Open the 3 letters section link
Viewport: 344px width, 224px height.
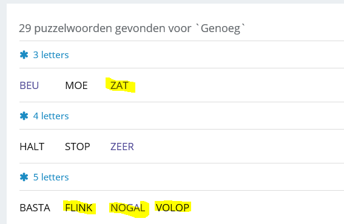(x=51, y=54)
